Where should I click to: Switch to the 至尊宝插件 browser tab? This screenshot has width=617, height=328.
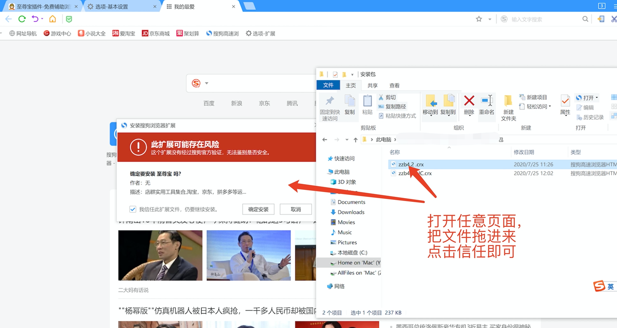click(43, 7)
